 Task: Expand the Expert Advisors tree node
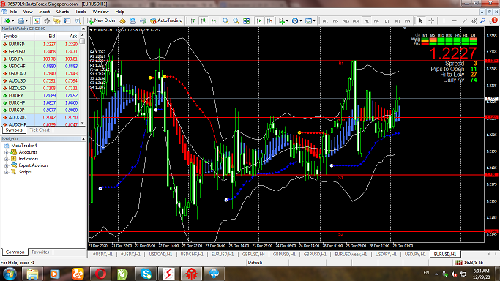[x=6, y=165]
